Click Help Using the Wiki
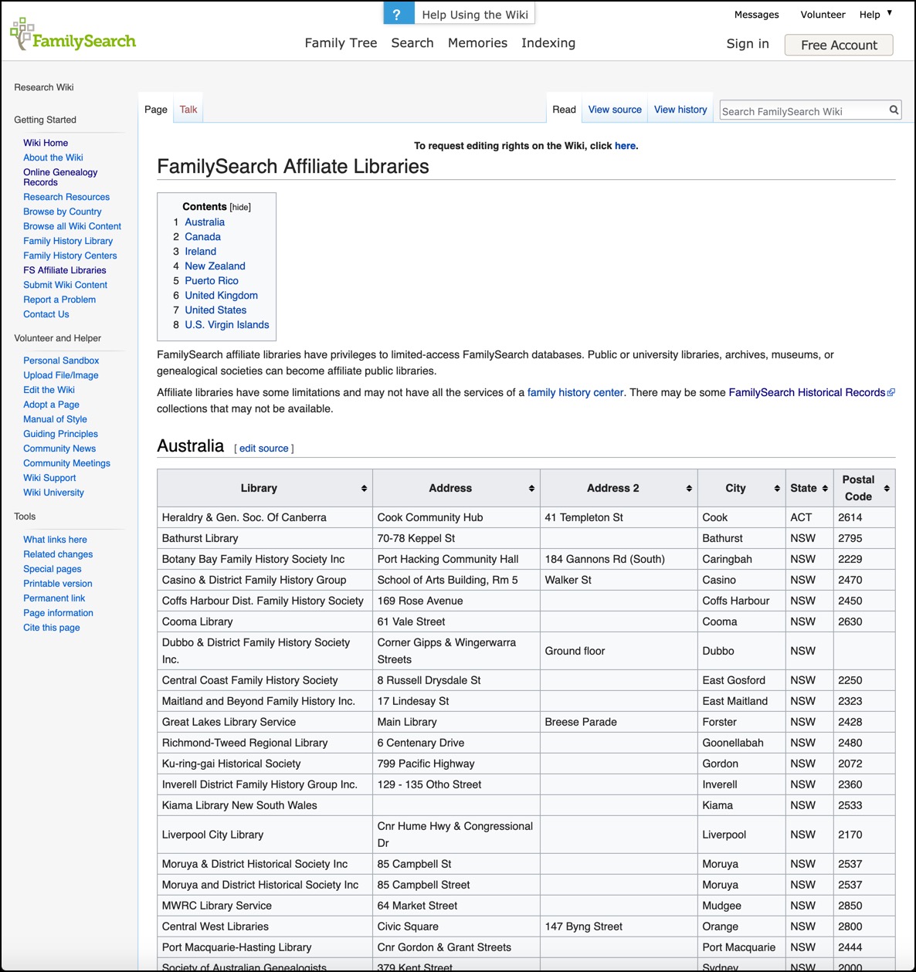 coord(475,15)
